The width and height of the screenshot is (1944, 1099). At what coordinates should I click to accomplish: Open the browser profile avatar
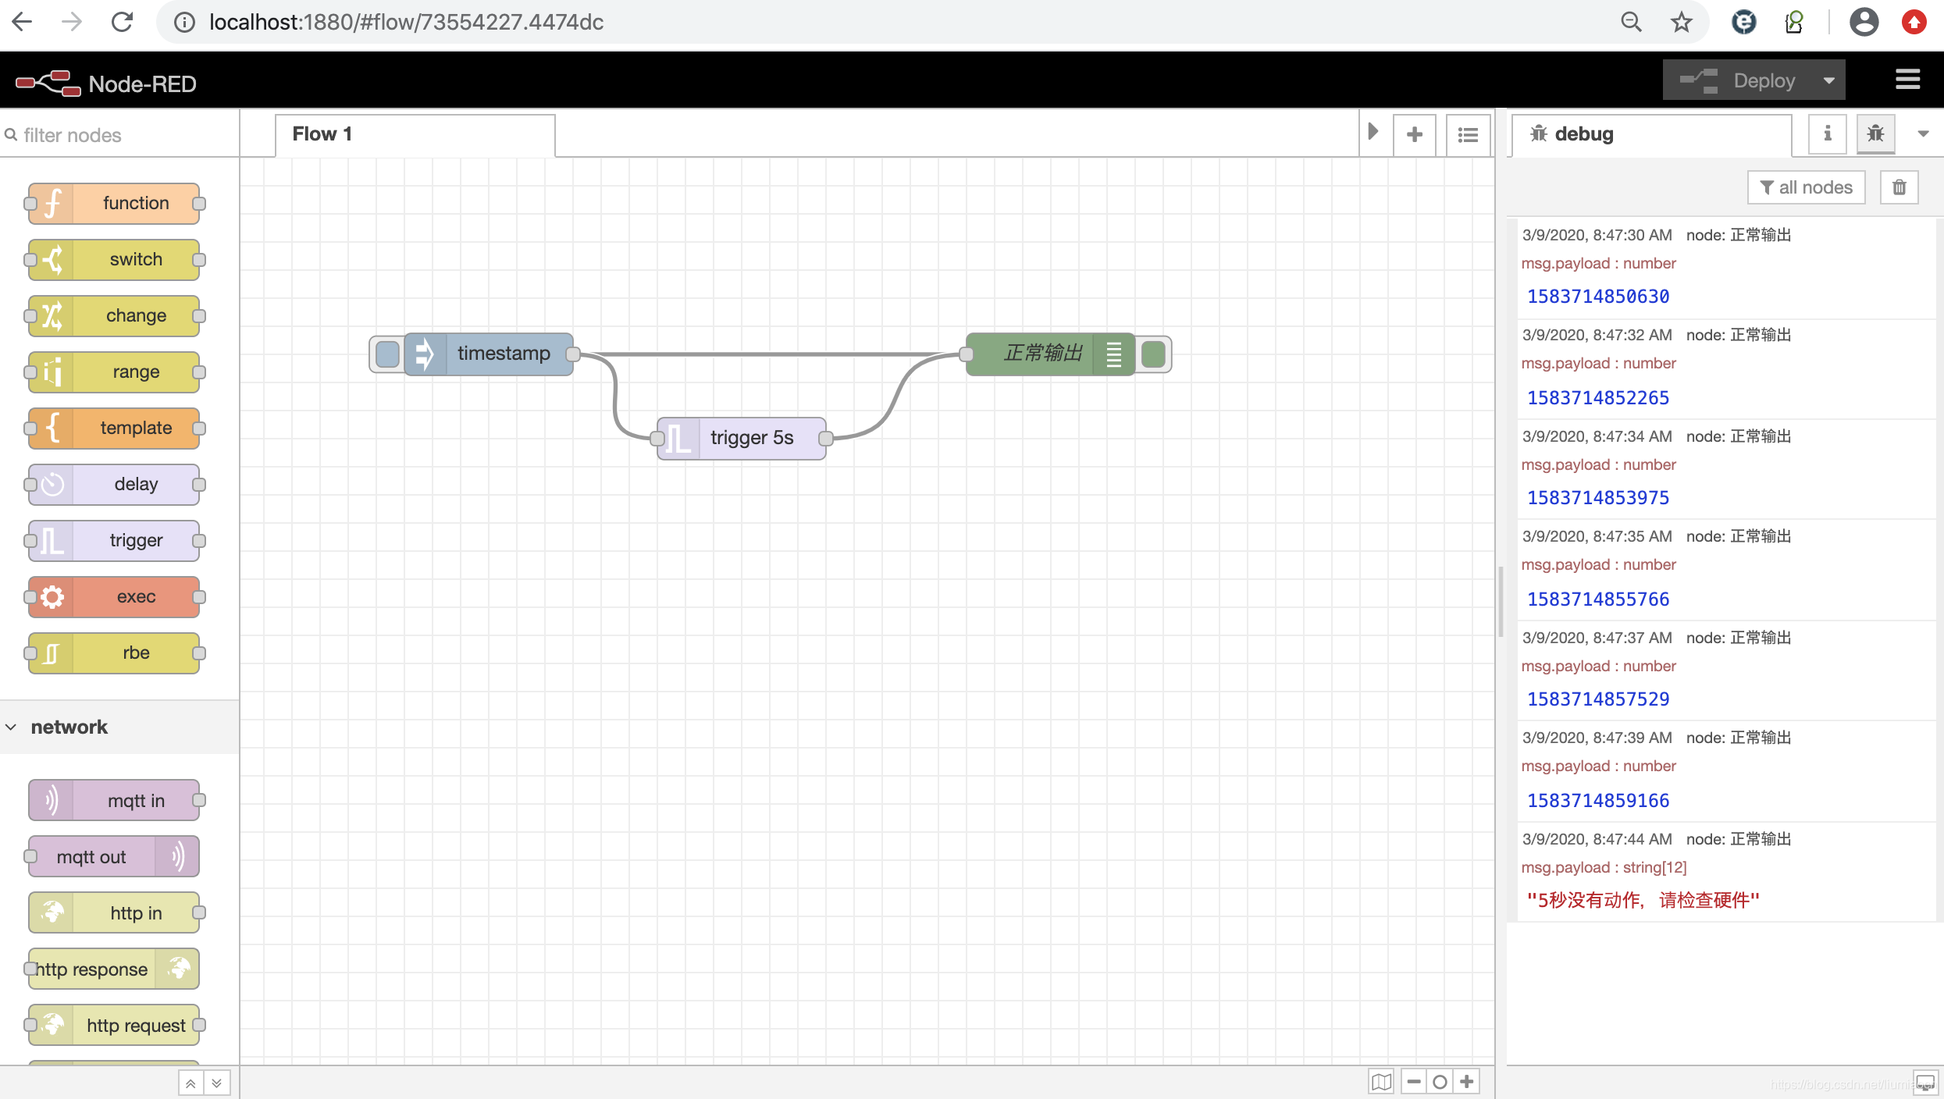[x=1864, y=22]
